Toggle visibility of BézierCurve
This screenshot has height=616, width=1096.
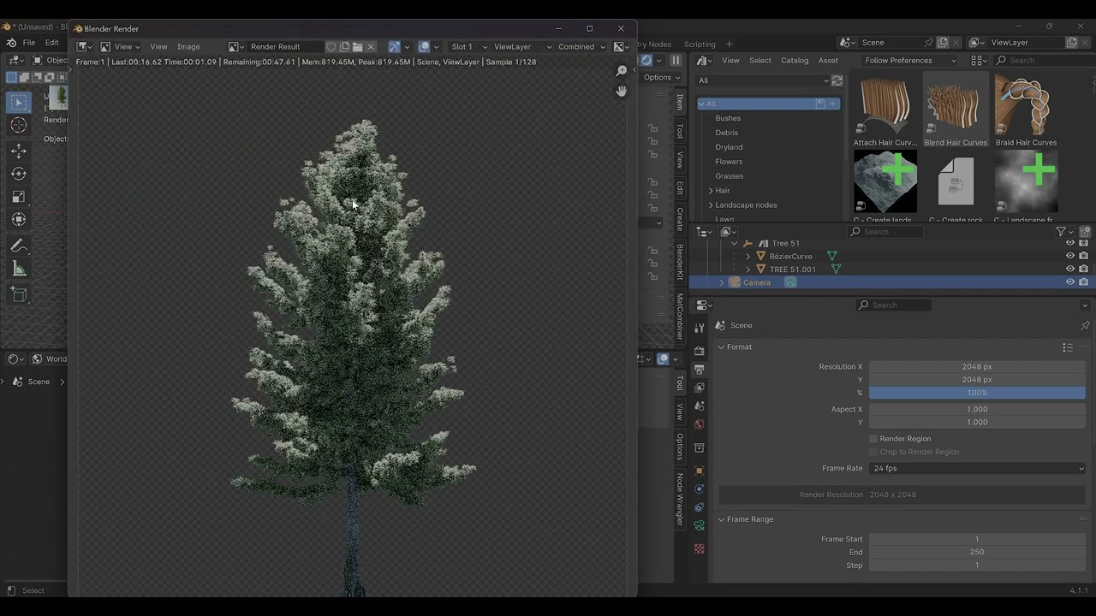[x=1069, y=256]
